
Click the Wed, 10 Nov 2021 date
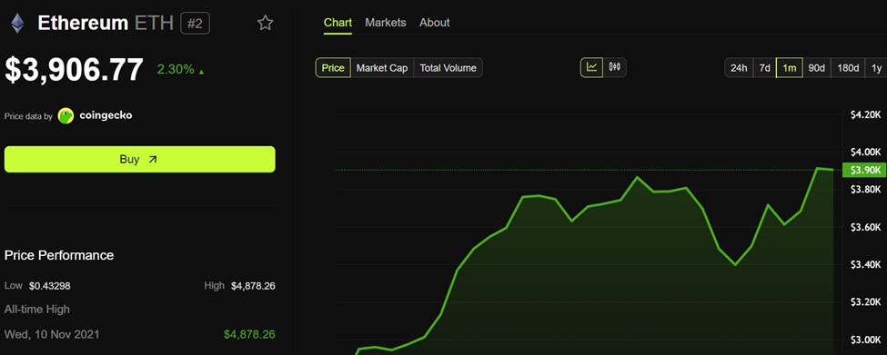pyautogui.click(x=52, y=334)
